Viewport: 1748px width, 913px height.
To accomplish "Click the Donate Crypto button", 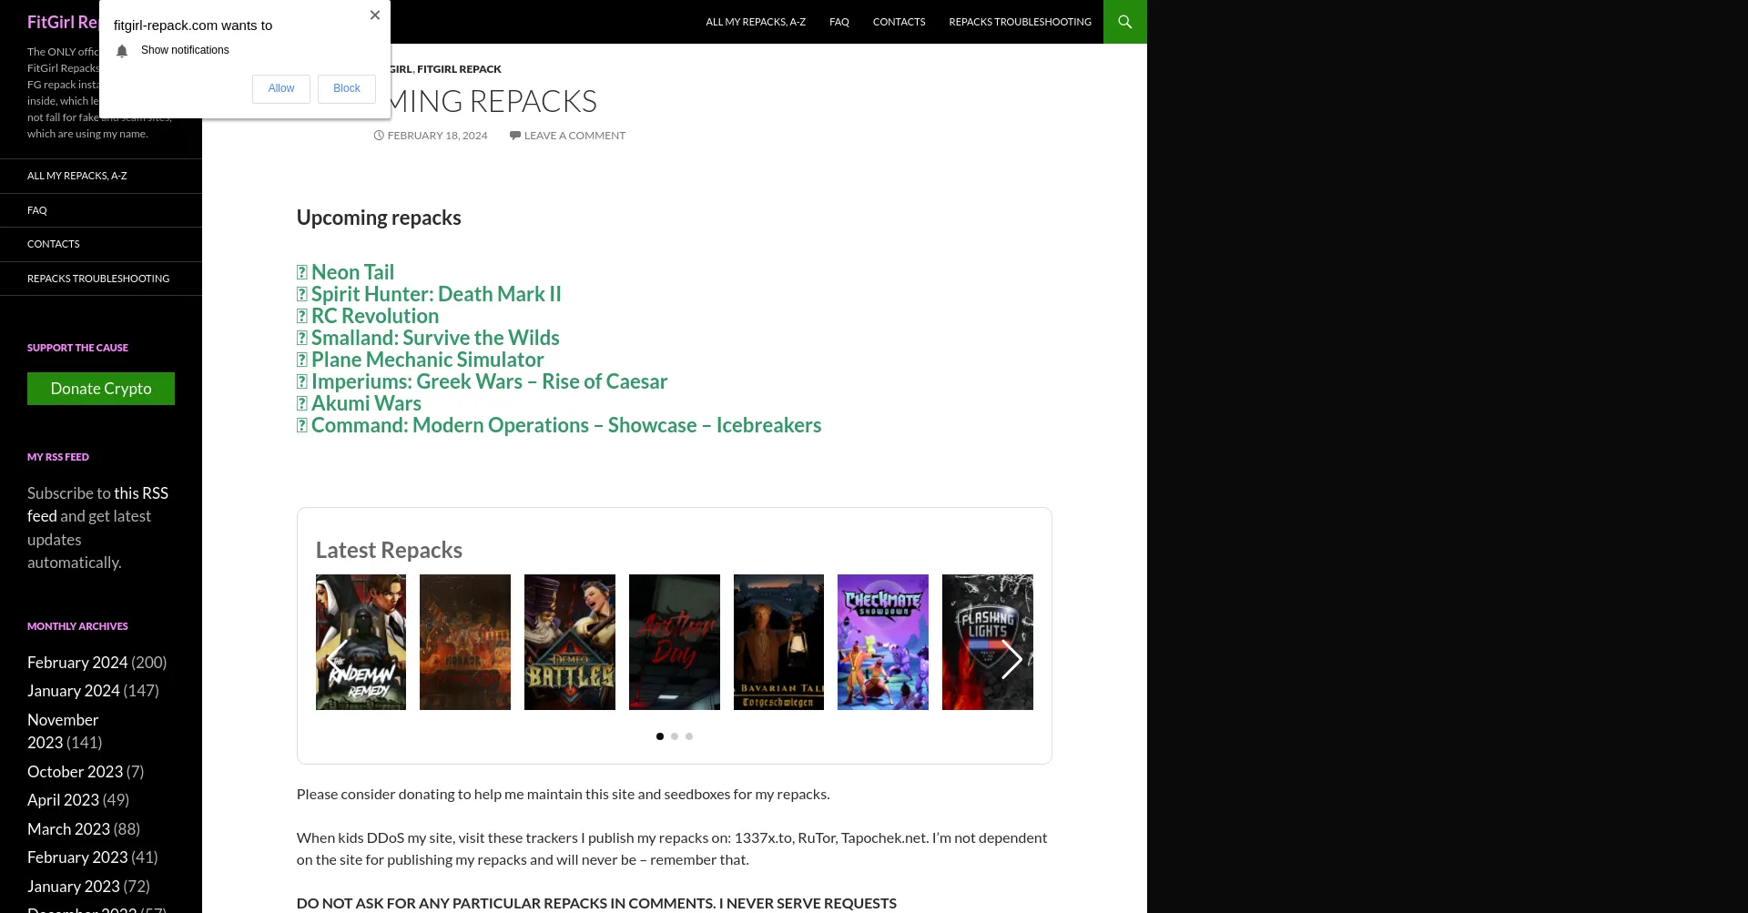I will click(101, 389).
